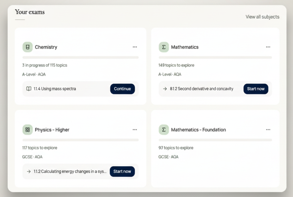Screen dimensions: 293x197
Task: Click '97 topics to explore' text
Action: [x=176, y=148]
